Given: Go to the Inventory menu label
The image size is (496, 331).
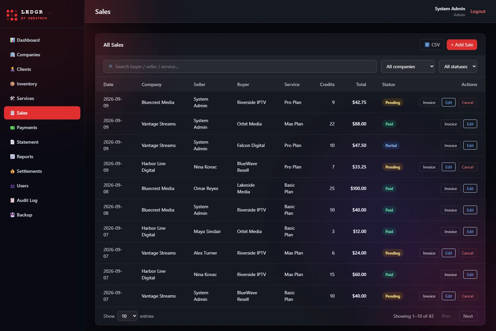Looking at the screenshot, I should tap(27, 84).
